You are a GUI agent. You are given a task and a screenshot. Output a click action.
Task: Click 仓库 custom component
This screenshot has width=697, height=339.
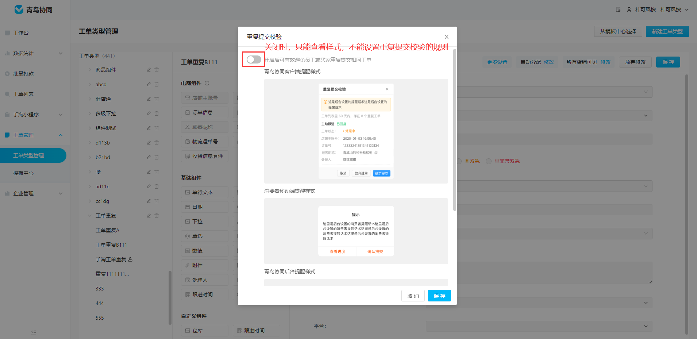(x=205, y=331)
